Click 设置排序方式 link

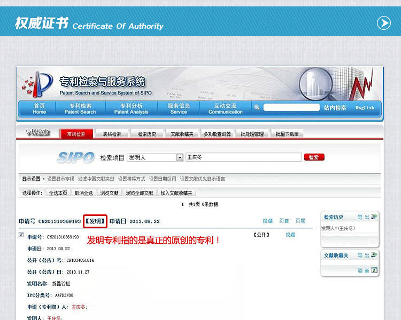[x=132, y=179]
